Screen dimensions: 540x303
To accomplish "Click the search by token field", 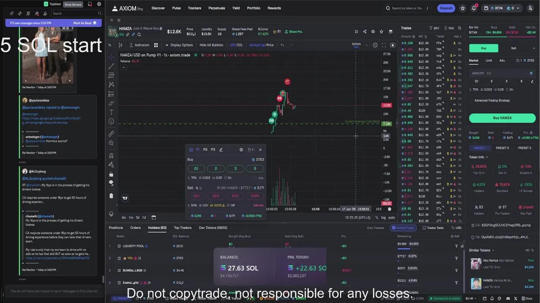I will coord(408,8).
